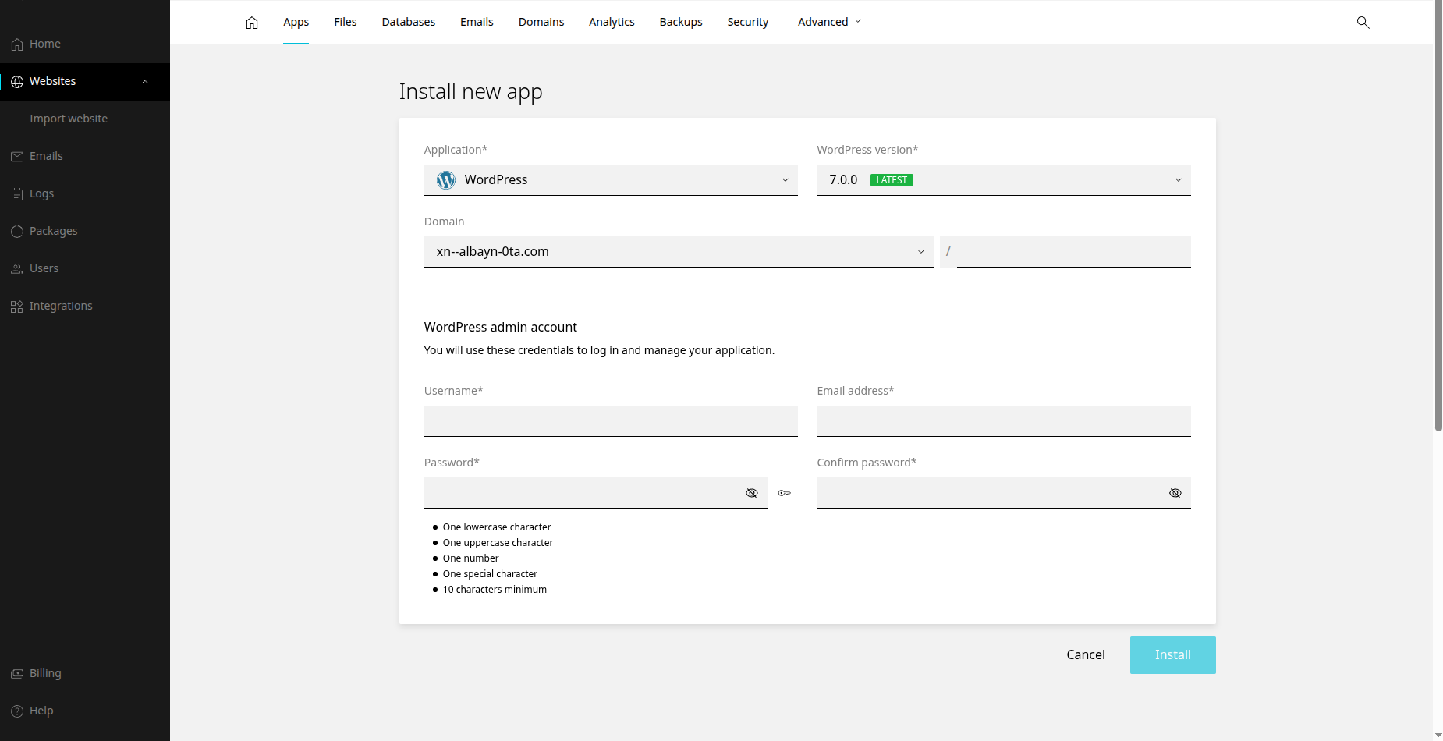Click the page vertical scrollbar thumb
1443x741 pixels.
[x=1438, y=215]
